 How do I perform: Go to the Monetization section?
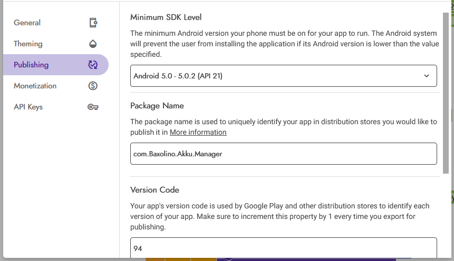pyautogui.click(x=35, y=86)
